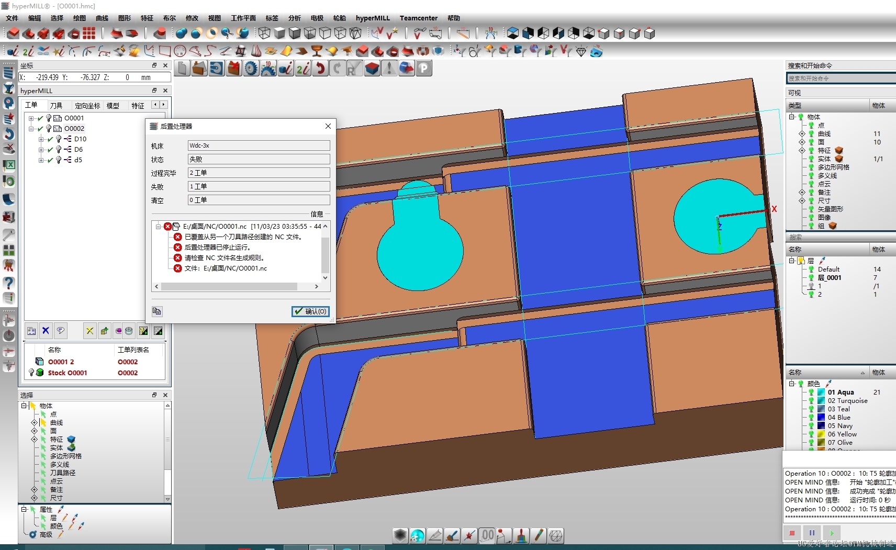
Task: Click the blue undo arrow in left sidebar
Action: [x=8, y=134]
